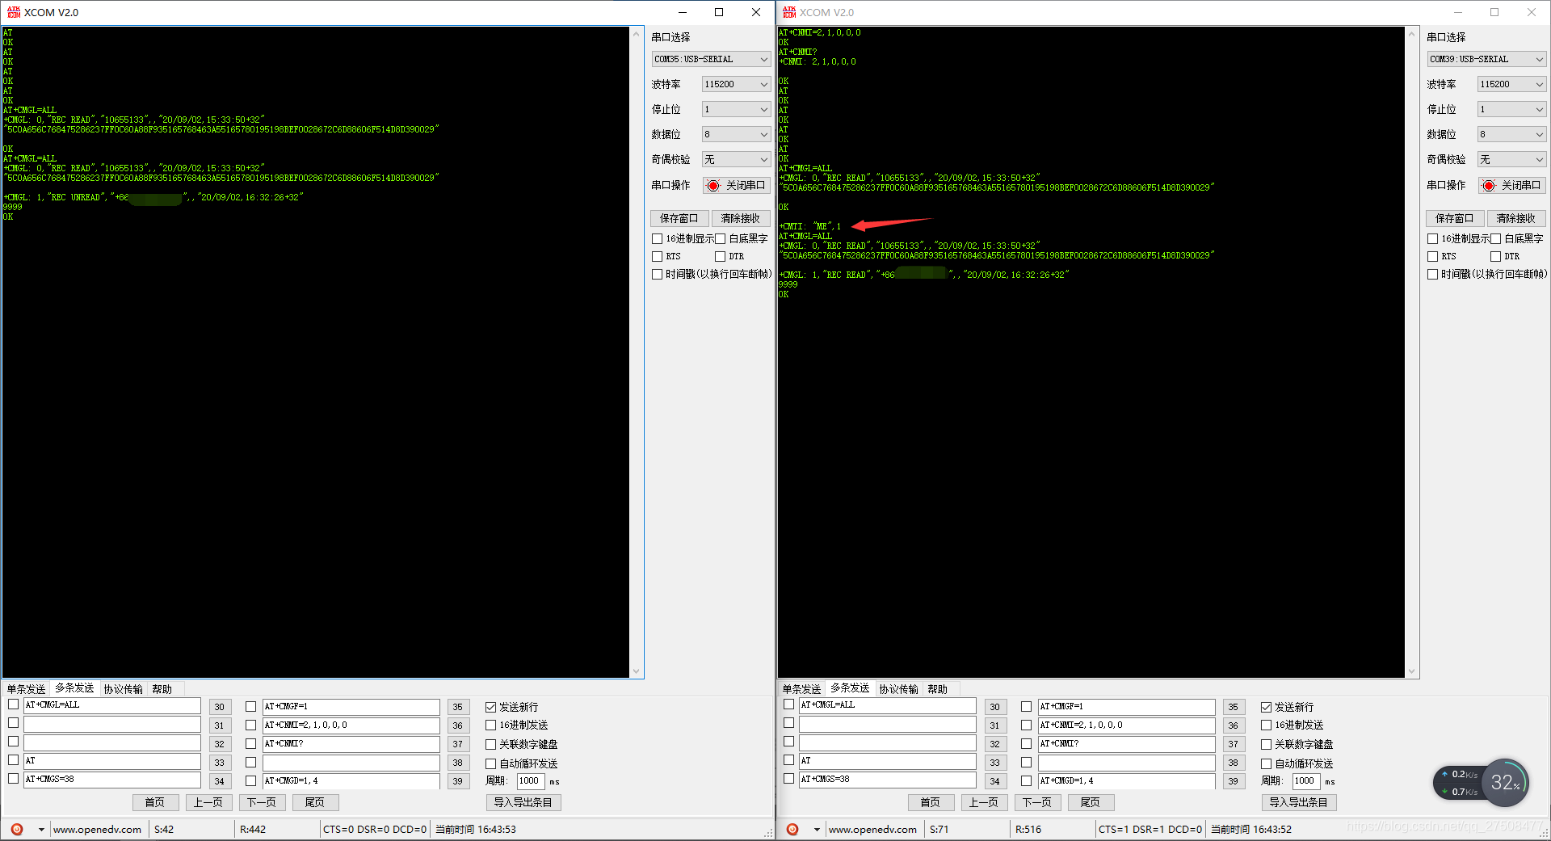Click send button 30 for AT+CMGL=ALL in left window
1551x841 pixels.
coord(220,707)
